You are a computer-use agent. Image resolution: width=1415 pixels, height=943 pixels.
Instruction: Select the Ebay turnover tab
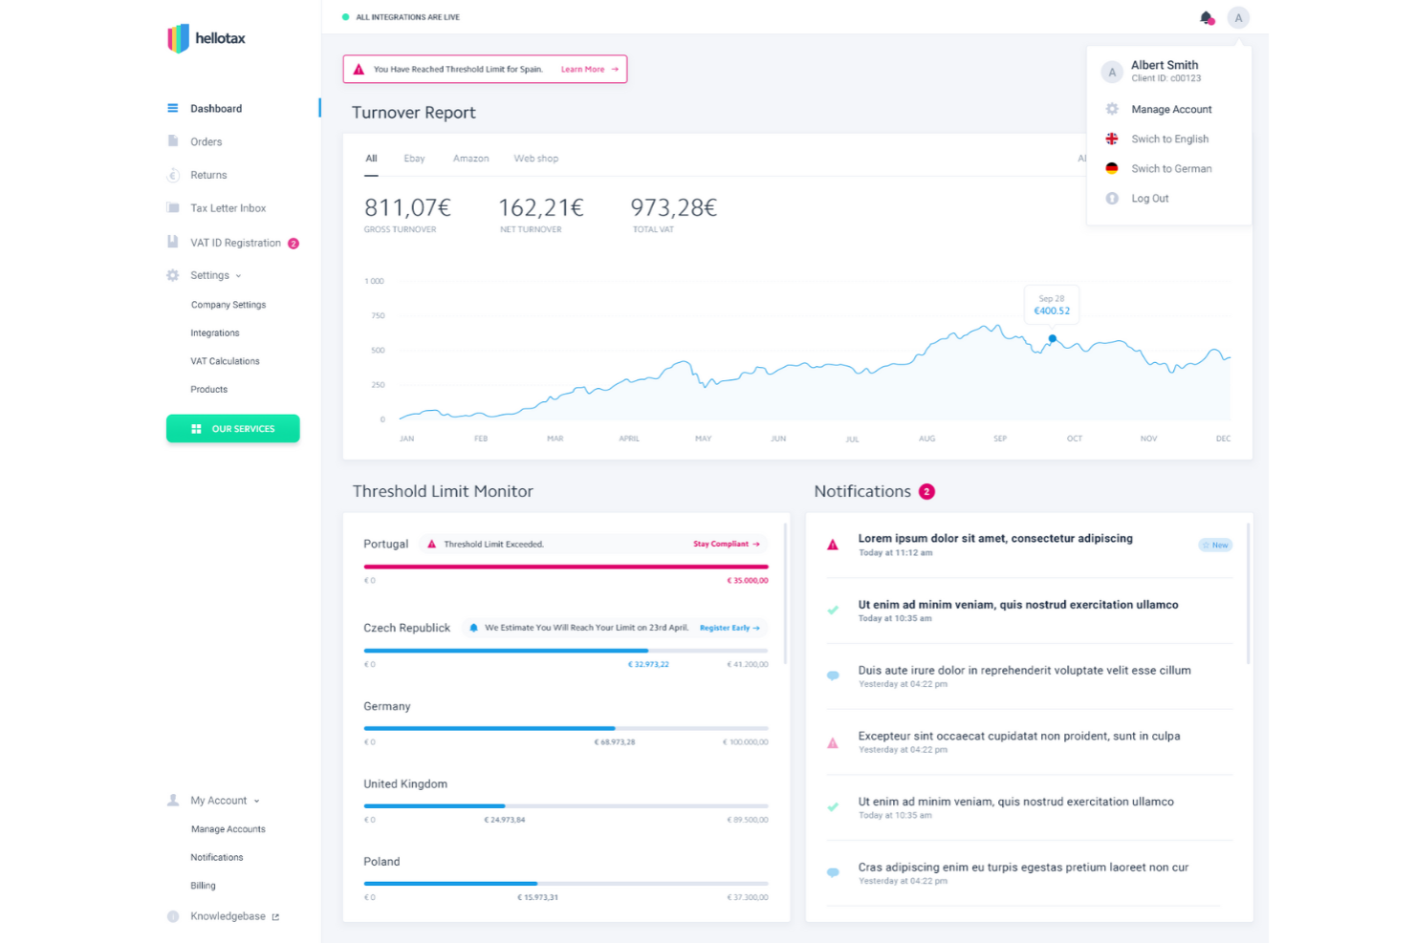point(414,159)
